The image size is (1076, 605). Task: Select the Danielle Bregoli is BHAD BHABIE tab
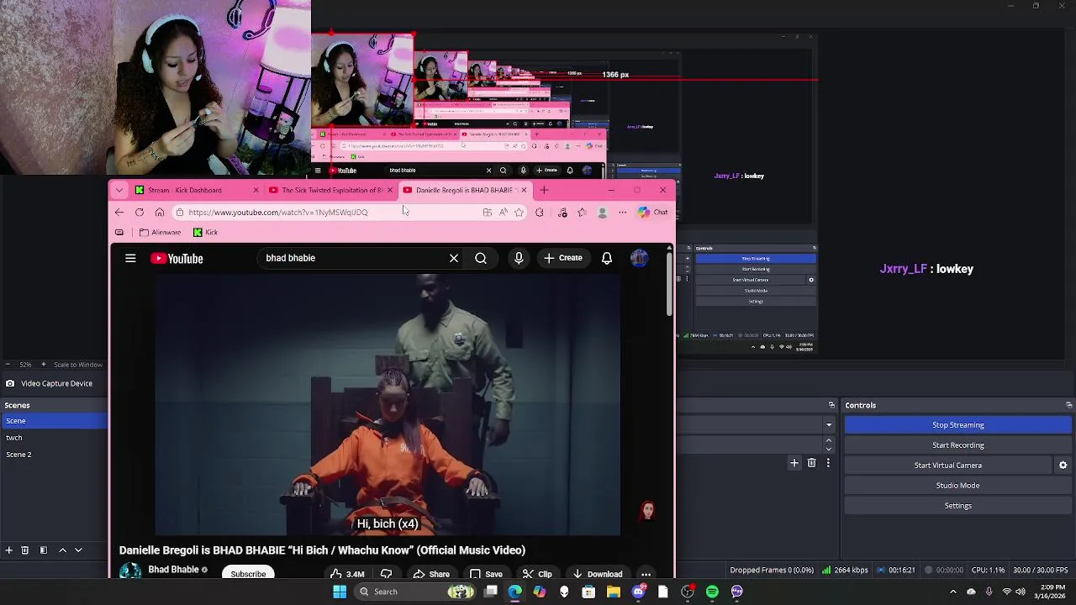tap(465, 190)
